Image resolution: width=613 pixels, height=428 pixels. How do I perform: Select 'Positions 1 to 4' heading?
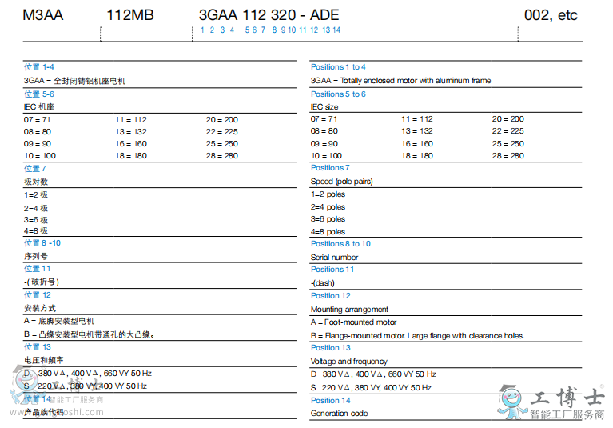[338, 67]
